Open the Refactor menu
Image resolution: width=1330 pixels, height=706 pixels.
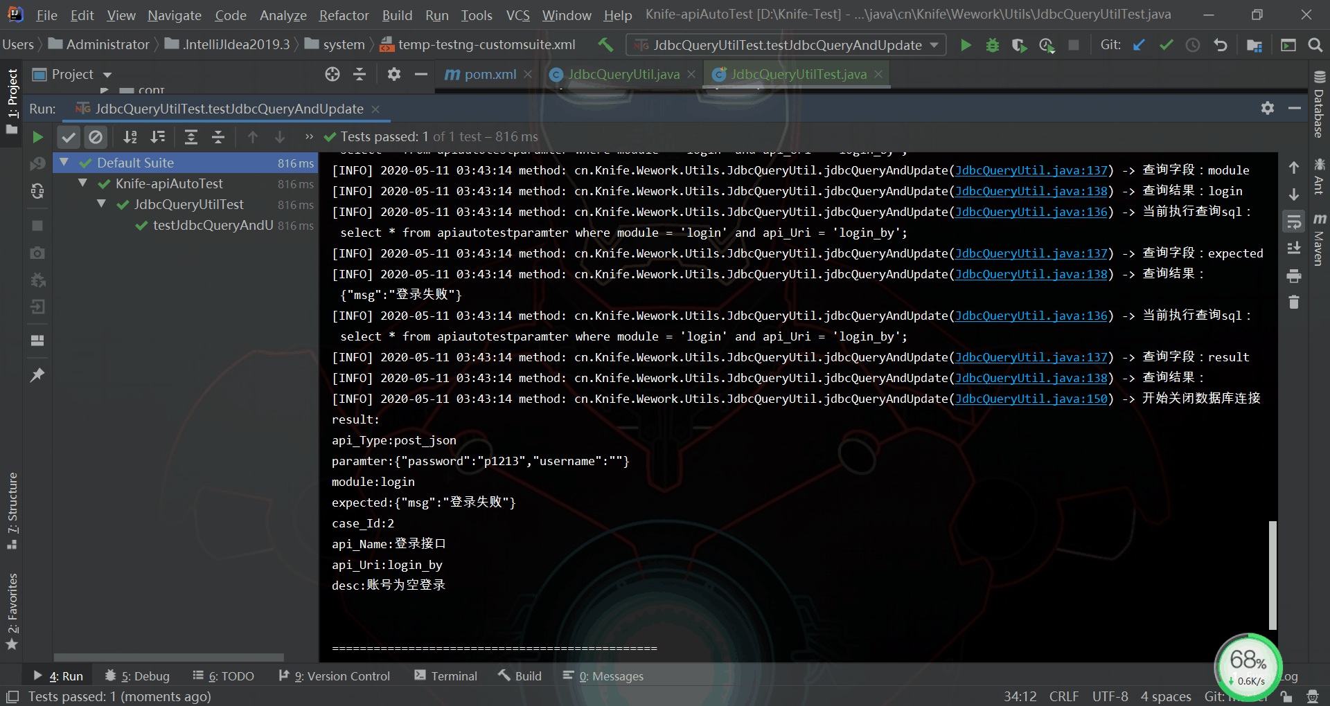[x=344, y=15]
